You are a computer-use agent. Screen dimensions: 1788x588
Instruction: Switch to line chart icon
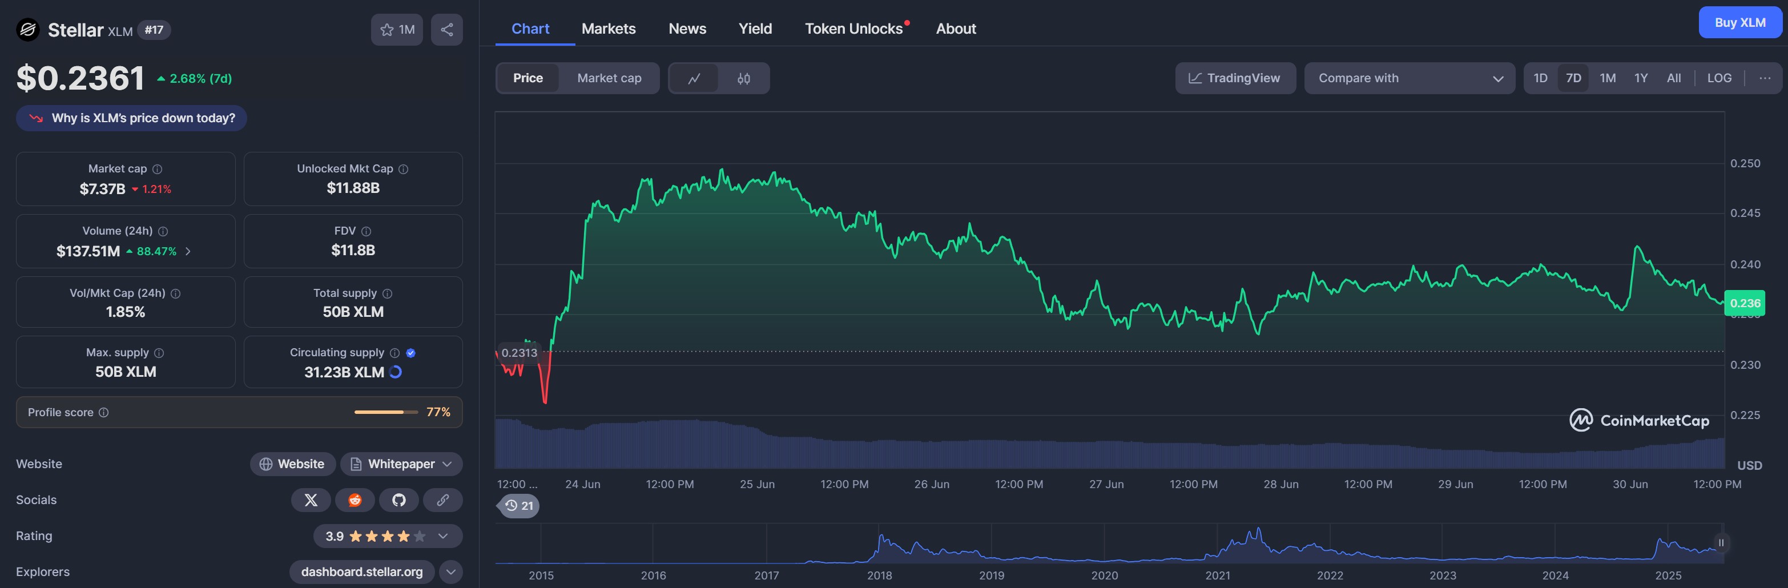pos(694,78)
